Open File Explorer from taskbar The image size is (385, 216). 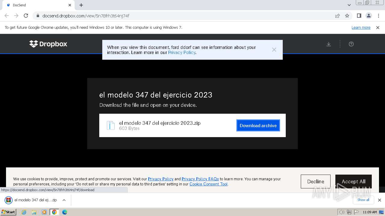click(x=34, y=212)
